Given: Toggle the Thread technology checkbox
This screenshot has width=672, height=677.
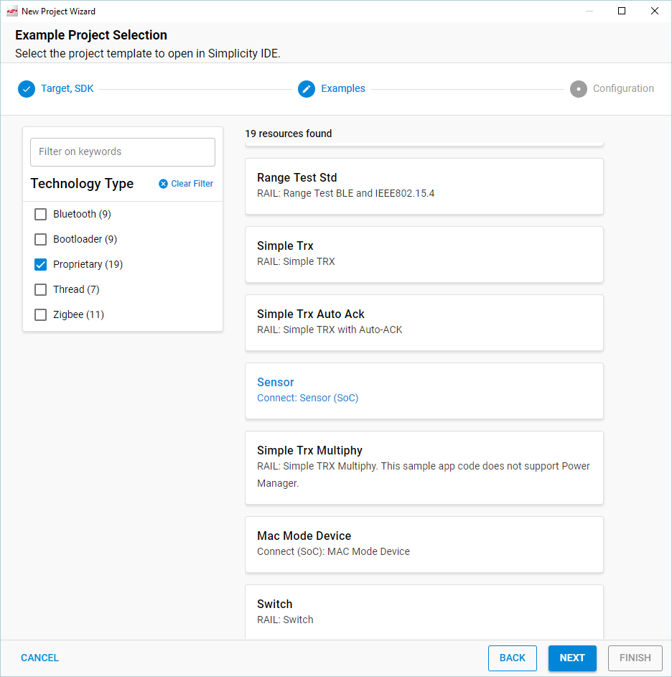Looking at the screenshot, I should (x=41, y=289).
